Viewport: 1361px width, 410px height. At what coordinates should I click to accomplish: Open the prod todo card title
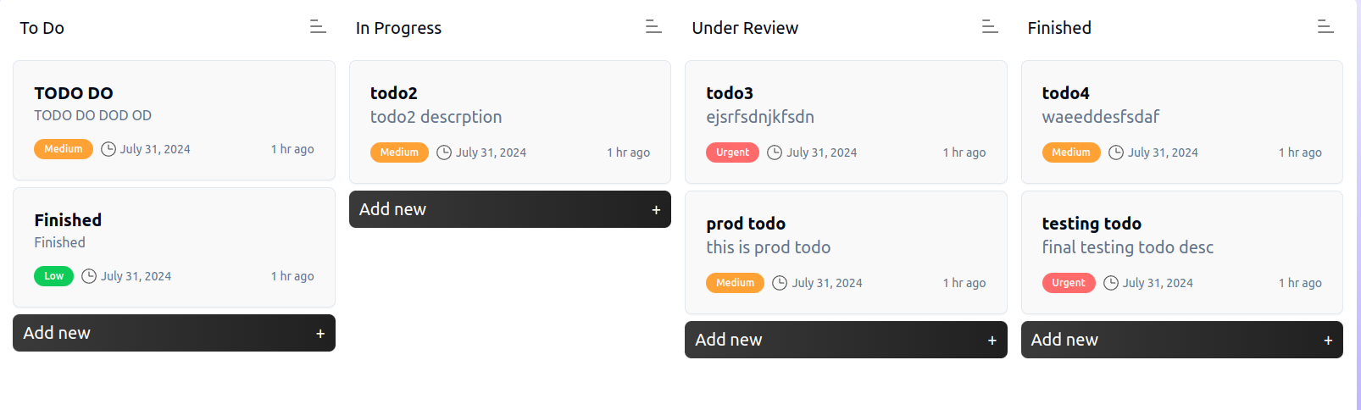coord(746,224)
